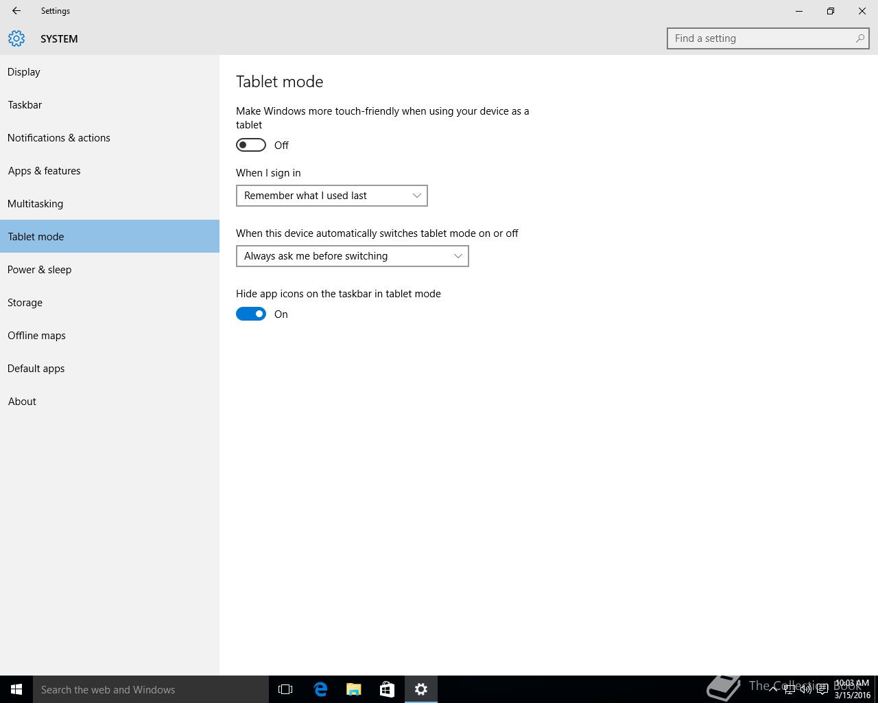Screen dimensions: 878x703
Task: Go to Taskbar settings
Action: 110,104
